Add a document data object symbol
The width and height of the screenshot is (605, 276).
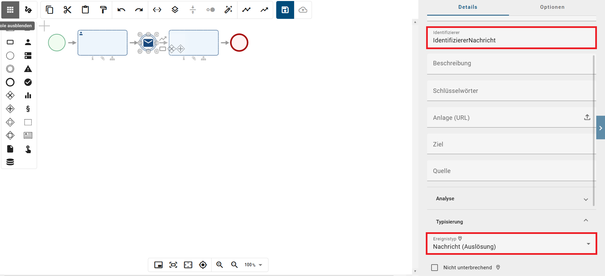click(x=10, y=149)
